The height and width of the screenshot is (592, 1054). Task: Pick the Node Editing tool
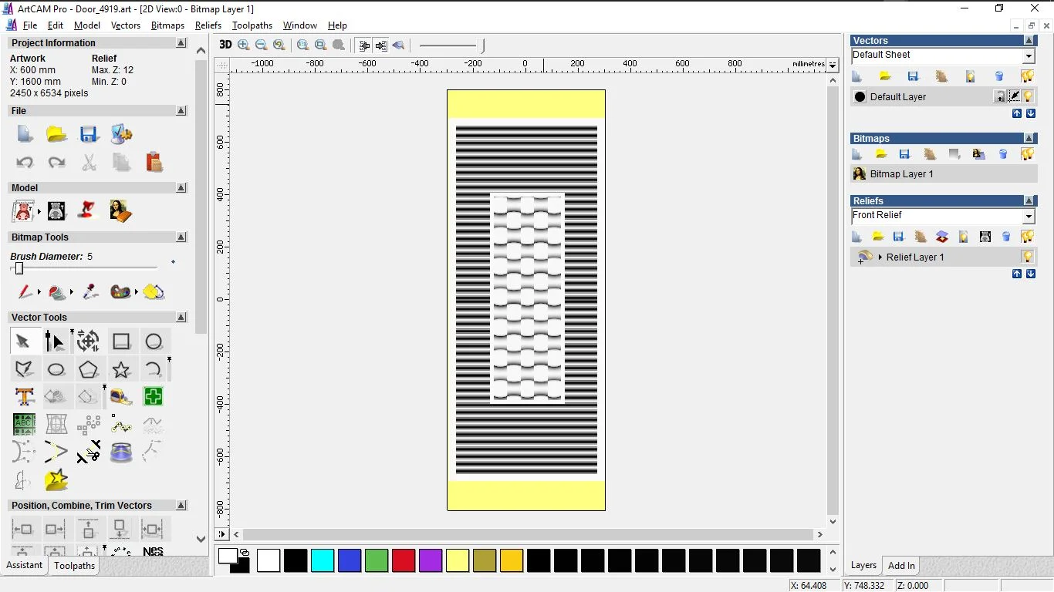(55, 341)
